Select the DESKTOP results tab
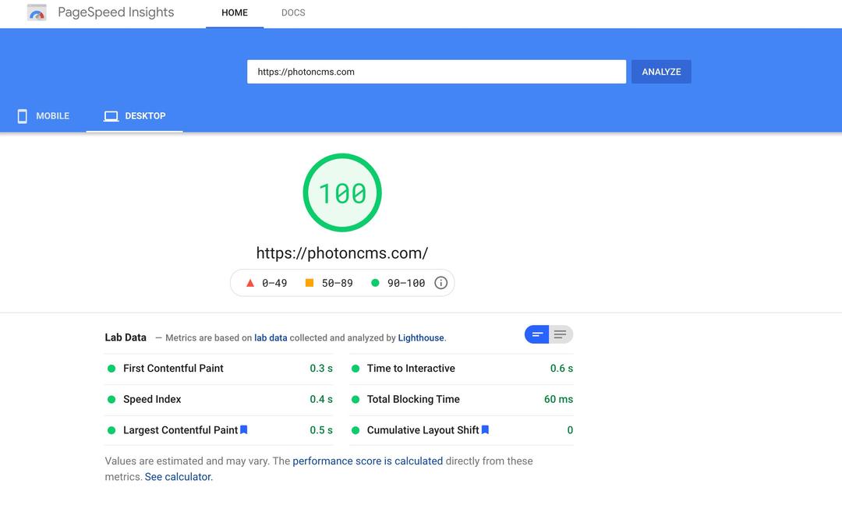 click(x=134, y=116)
